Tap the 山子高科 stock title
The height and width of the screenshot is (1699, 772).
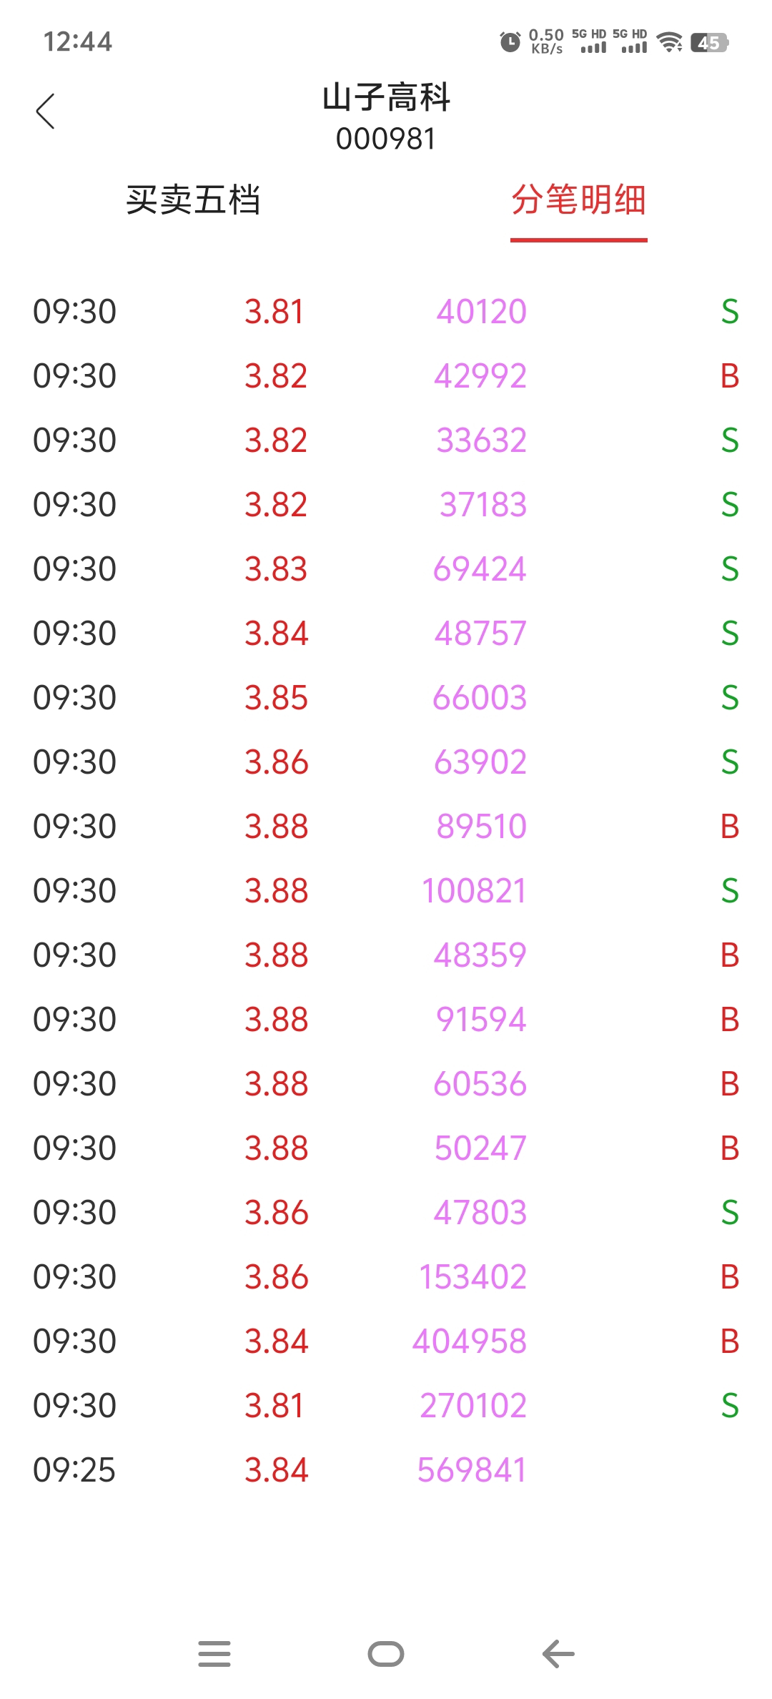tap(386, 97)
